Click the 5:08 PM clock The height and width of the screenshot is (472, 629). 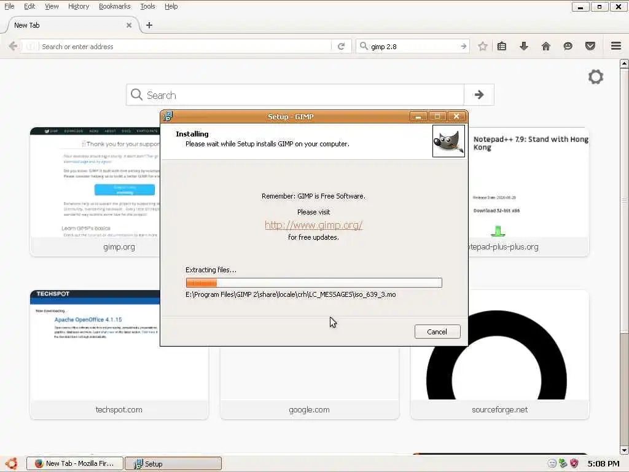[x=603, y=463]
